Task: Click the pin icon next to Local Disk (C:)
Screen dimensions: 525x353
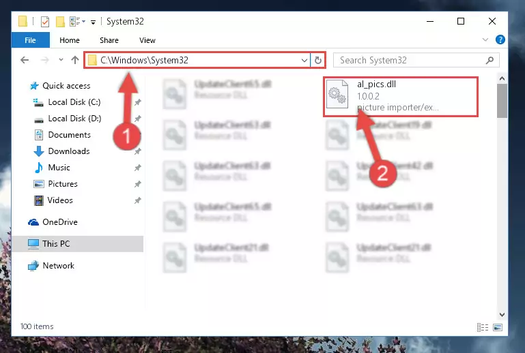Action: coord(138,102)
